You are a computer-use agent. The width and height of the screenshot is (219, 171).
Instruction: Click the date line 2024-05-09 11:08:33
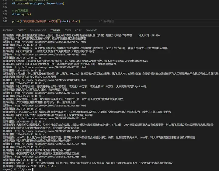(23, 147)
